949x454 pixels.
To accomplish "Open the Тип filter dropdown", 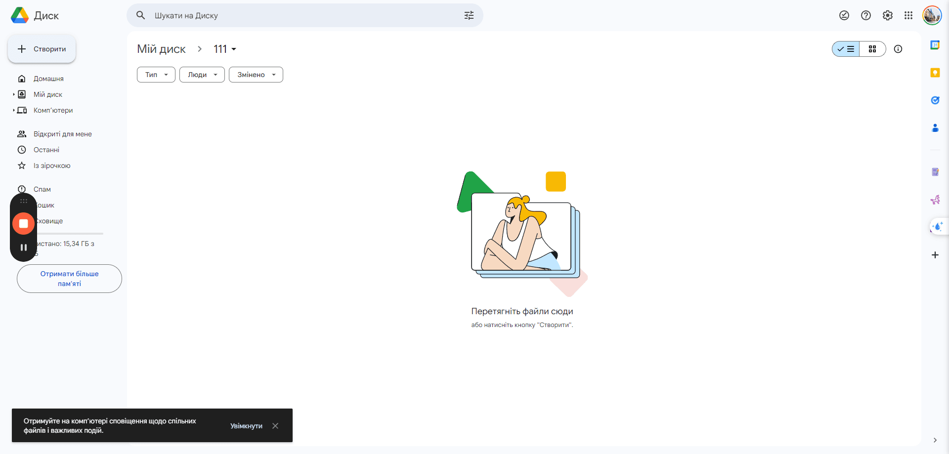I will point(156,75).
